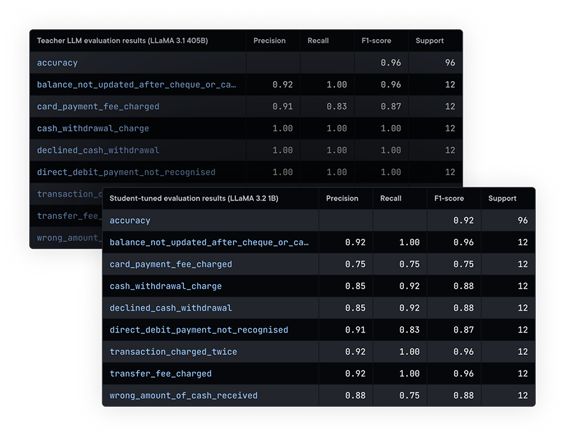Select the Student table Recall column header
This screenshot has height=436, width=565.
390,199
